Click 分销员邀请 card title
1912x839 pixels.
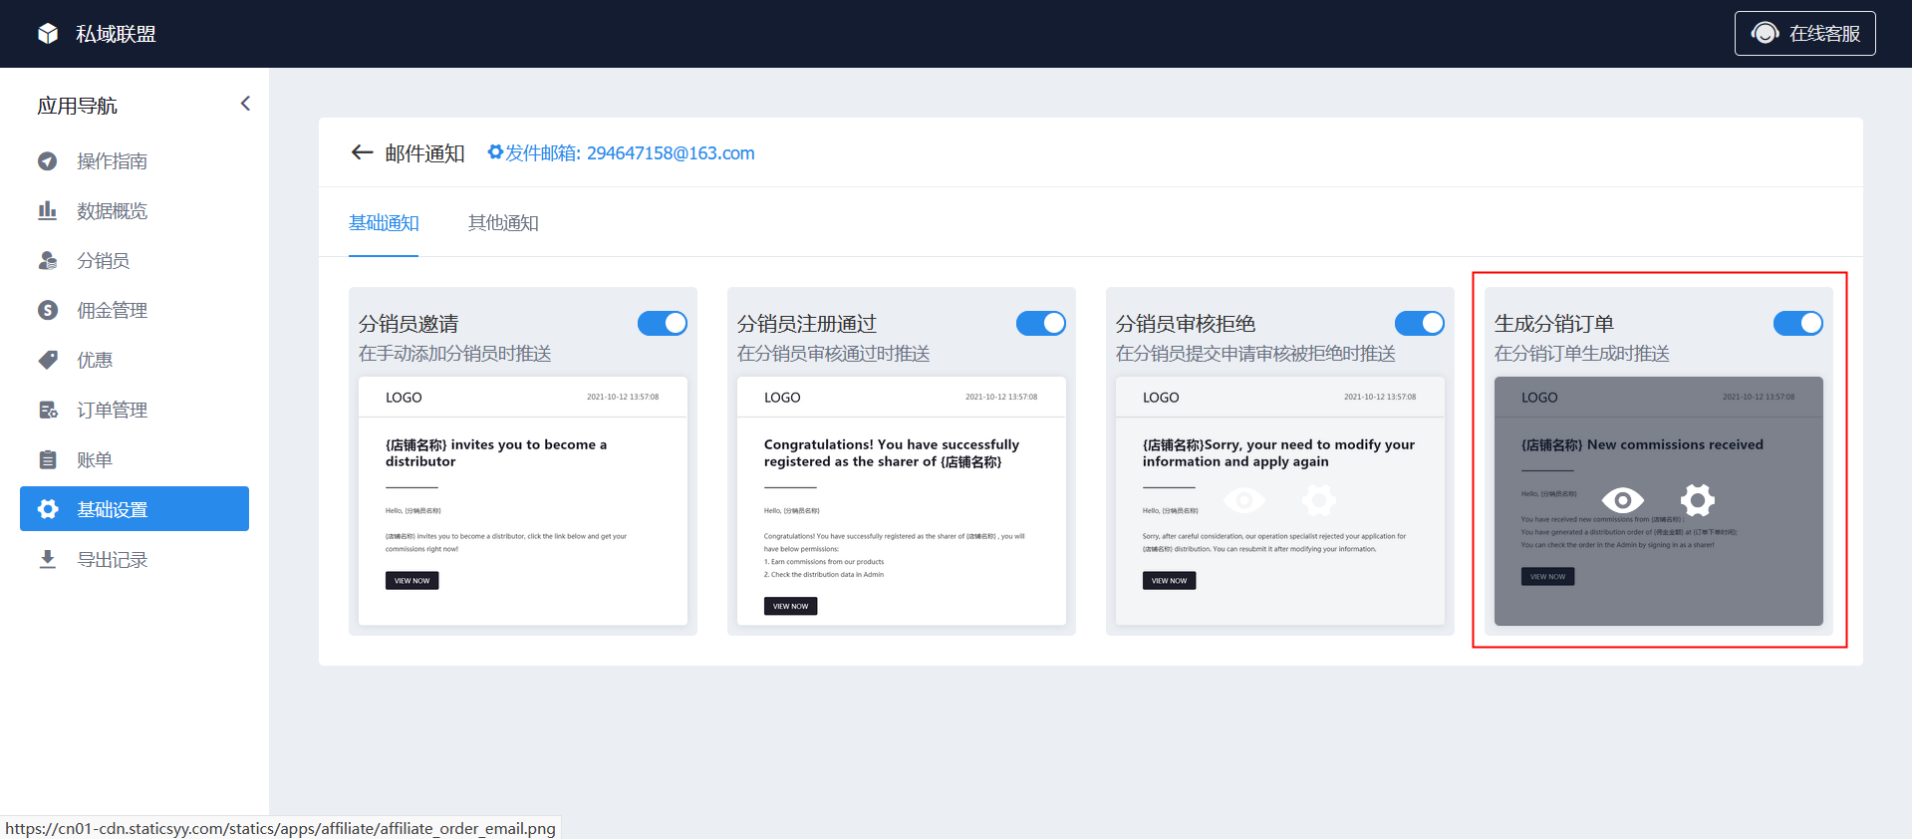409,324
